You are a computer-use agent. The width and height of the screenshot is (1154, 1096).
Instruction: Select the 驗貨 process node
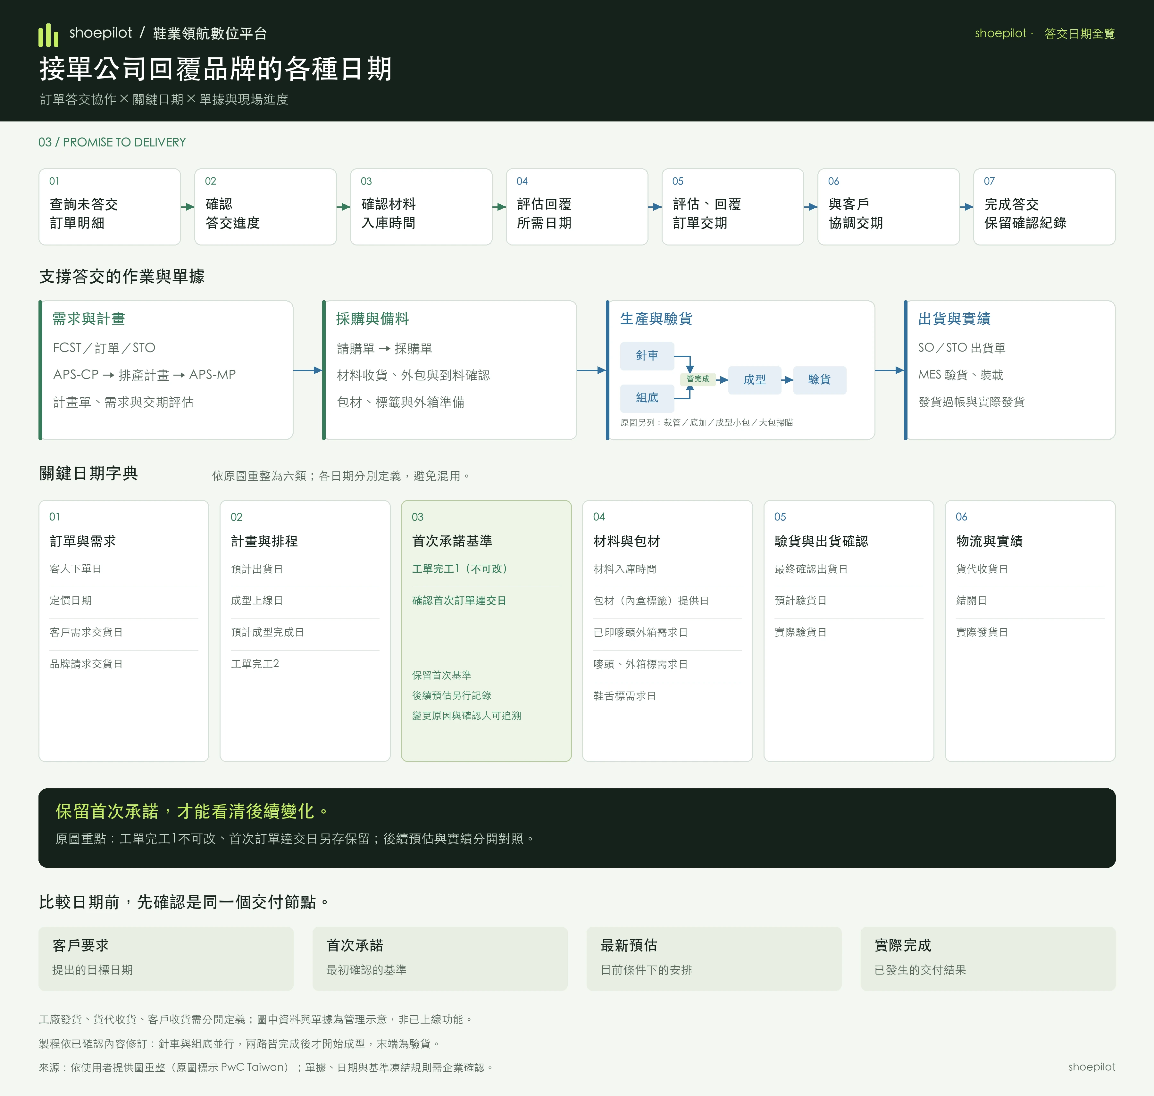tap(819, 380)
